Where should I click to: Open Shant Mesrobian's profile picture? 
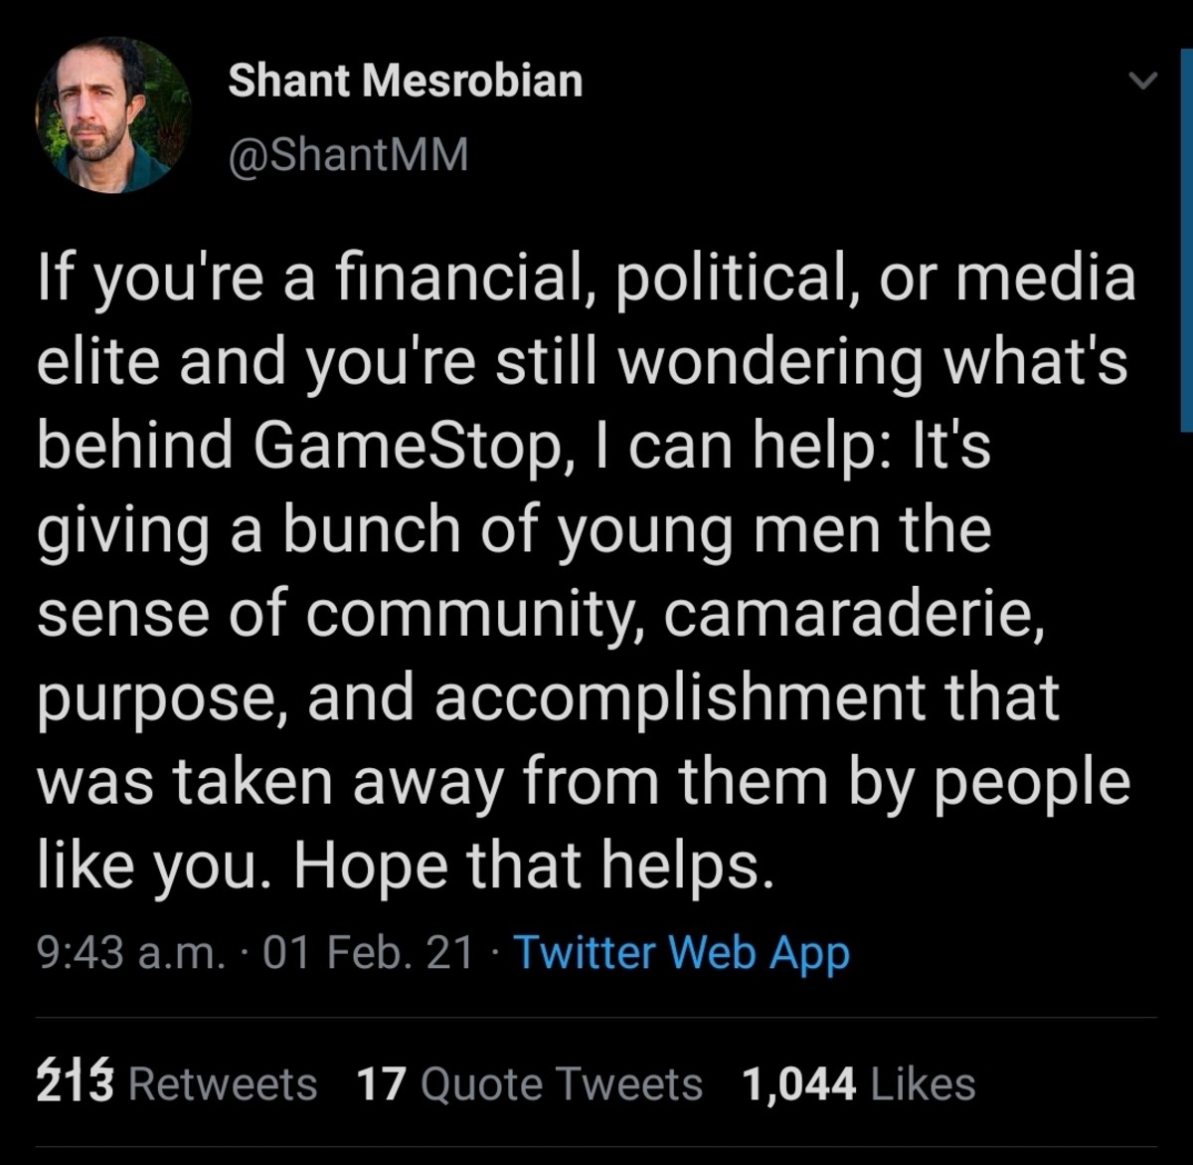click(113, 115)
